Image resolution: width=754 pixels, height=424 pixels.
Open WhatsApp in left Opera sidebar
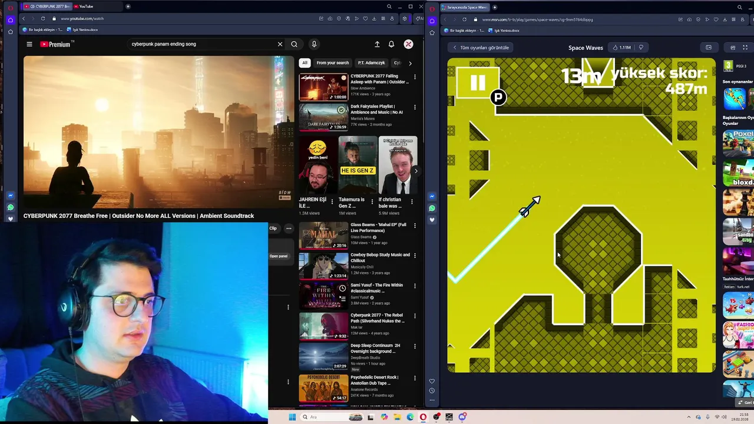(11, 207)
